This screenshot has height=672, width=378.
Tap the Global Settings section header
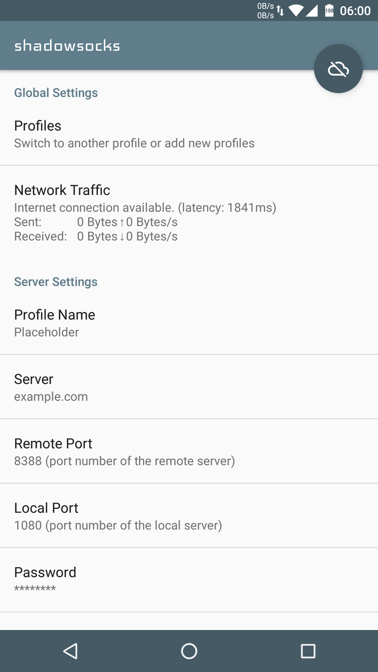(56, 93)
